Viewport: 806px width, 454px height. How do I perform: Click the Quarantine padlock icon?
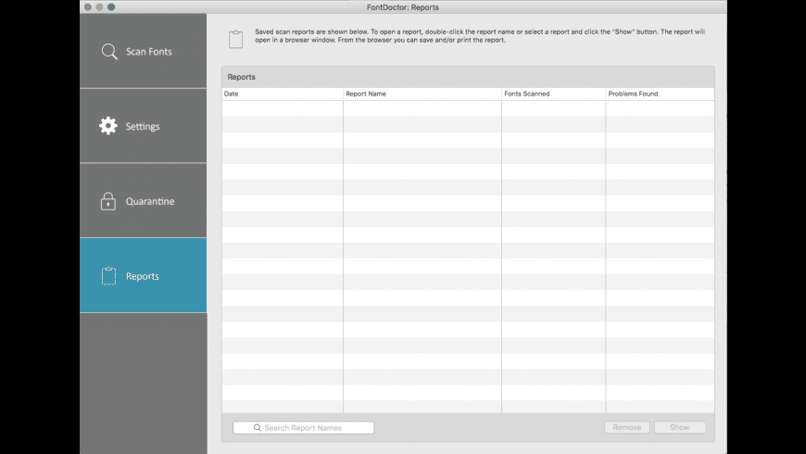pyautogui.click(x=108, y=201)
